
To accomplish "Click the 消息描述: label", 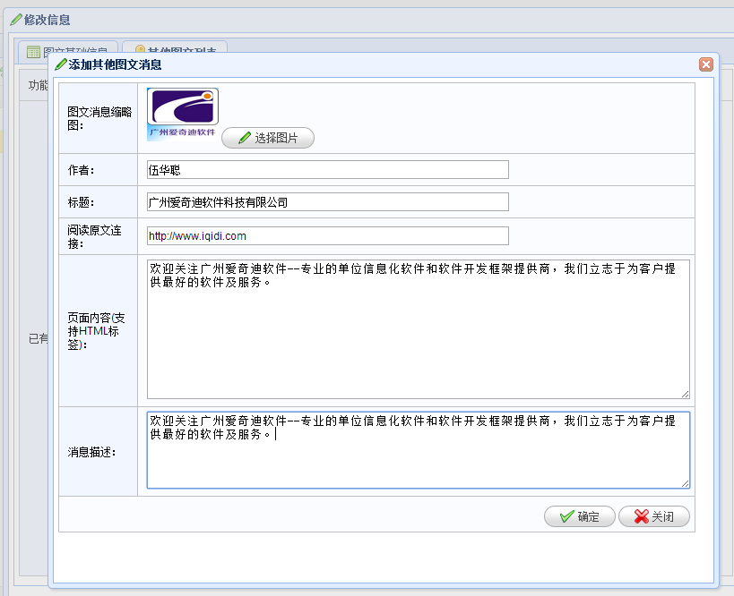I will pyautogui.click(x=91, y=452).
